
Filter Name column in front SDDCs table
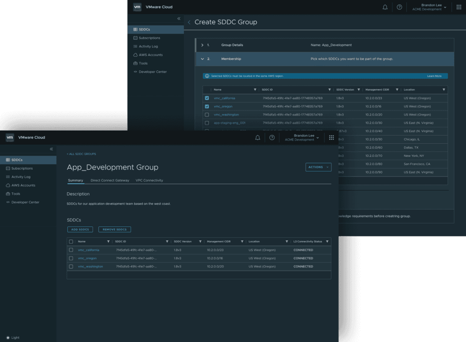click(x=108, y=241)
